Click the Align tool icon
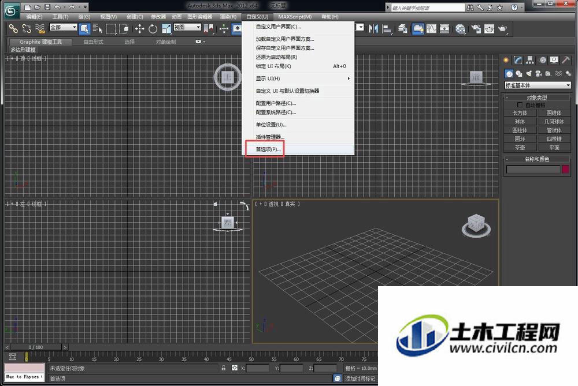 coord(387,29)
